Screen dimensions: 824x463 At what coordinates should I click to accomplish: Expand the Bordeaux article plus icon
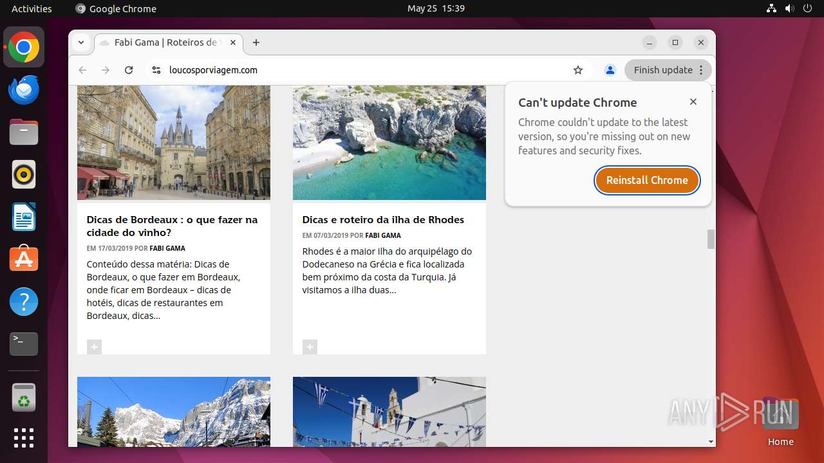(x=94, y=347)
